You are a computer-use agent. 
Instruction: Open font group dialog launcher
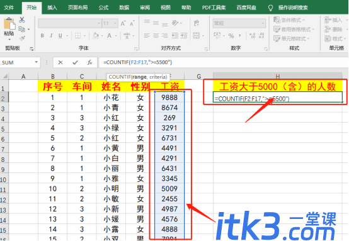(135, 48)
